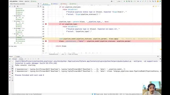Commit changes with the Git checkmark icon
The height and width of the screenshot is (95, 170).
click(x=143, y=1)
